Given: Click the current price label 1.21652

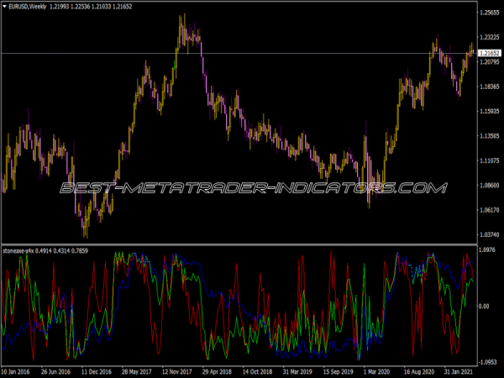Looking at the screenshot, I should point(490,53).
